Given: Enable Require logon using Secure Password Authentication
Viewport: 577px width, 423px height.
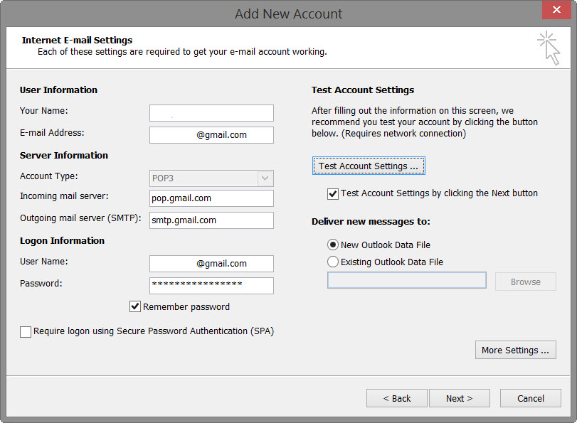Looking at the screenshot, I should pyautogui.click(x=26, y=331).
